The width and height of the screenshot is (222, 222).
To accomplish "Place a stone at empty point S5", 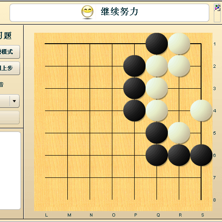I will click(201, 133).
